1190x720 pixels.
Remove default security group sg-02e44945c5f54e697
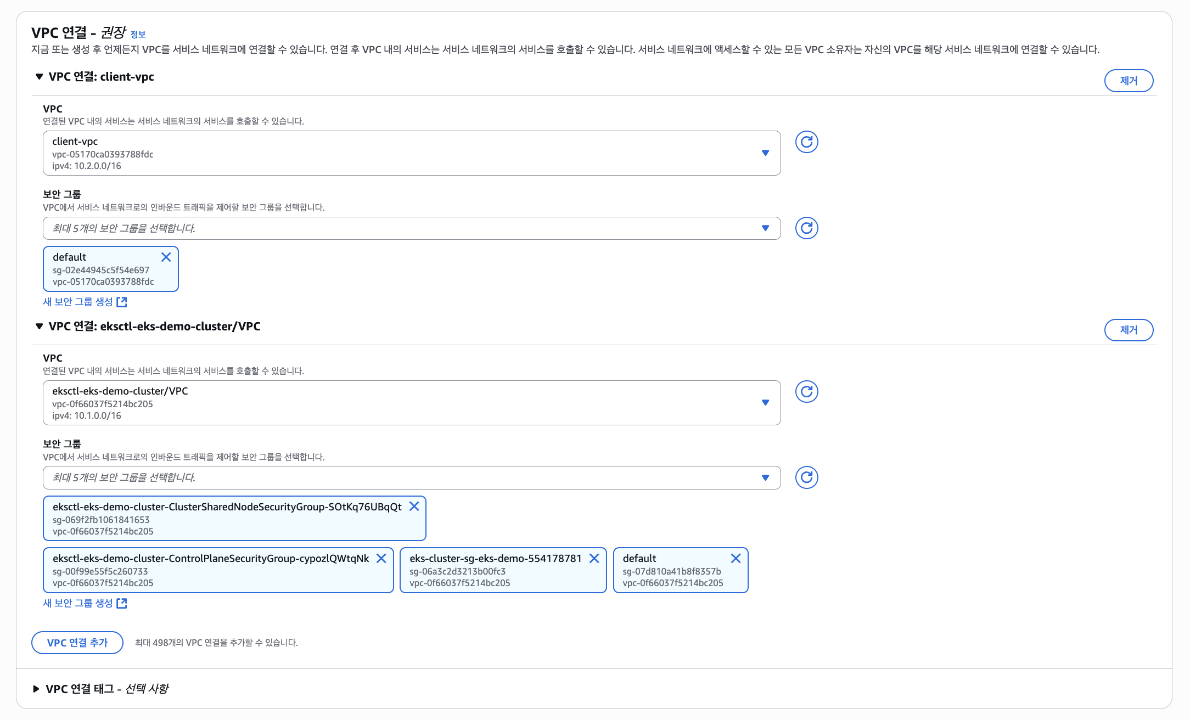coord(166,257)
